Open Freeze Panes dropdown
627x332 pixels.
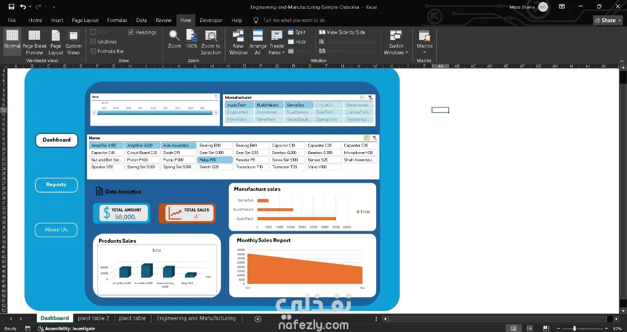click(x=277, y=42)
